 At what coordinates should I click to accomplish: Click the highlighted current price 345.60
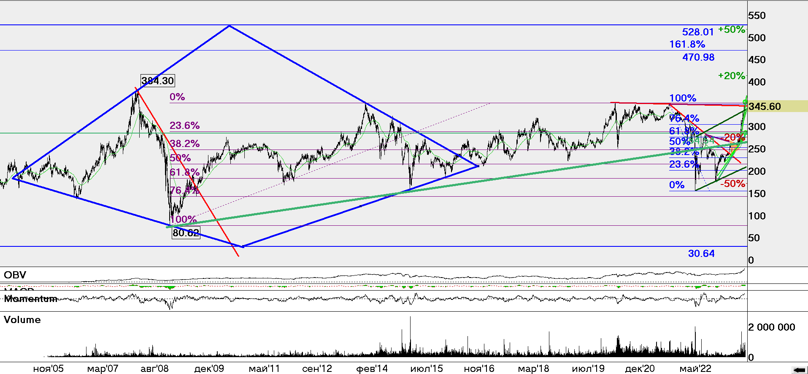[765, 106]
